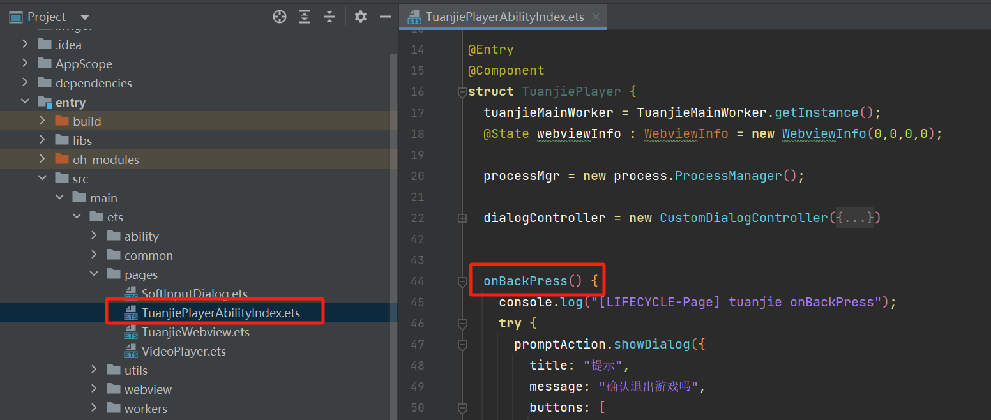Expand the oh_modules folder
This screenshot has width=991, height=420.
pos(42,160)
